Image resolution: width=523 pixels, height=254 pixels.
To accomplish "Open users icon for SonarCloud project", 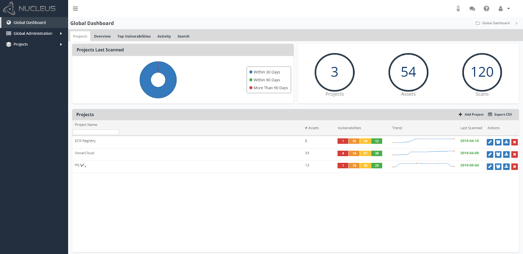I will (x=498, y=154).
